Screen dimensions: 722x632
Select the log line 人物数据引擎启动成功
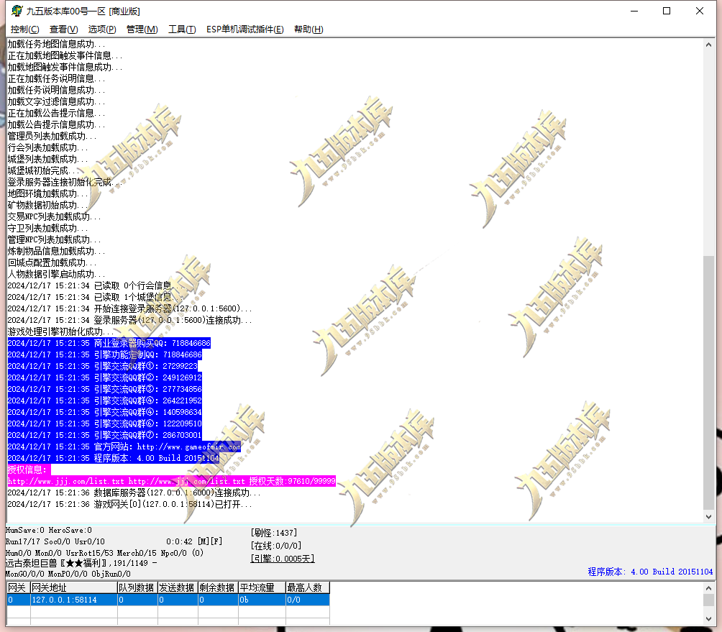[56, 275]
